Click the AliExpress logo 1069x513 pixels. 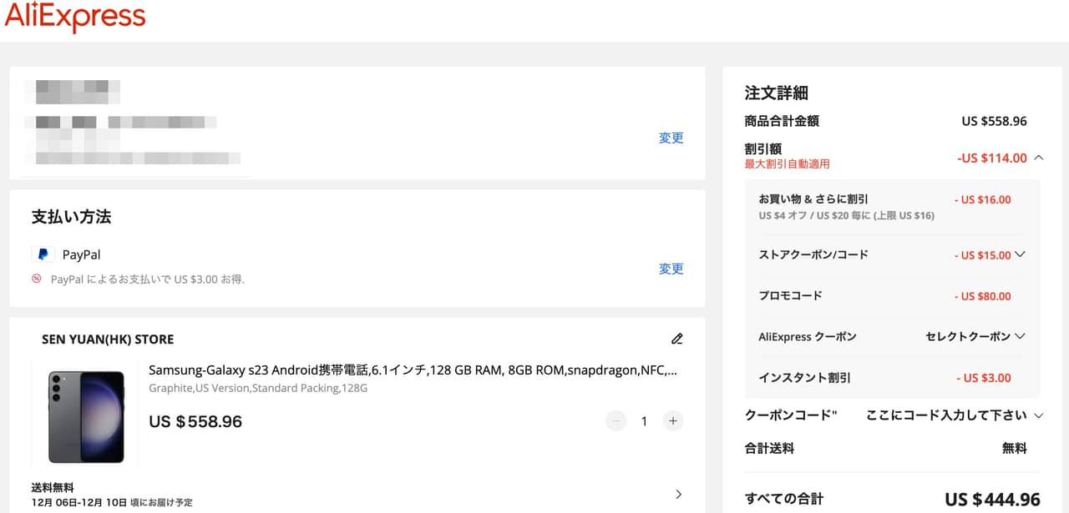pos(75,17)
